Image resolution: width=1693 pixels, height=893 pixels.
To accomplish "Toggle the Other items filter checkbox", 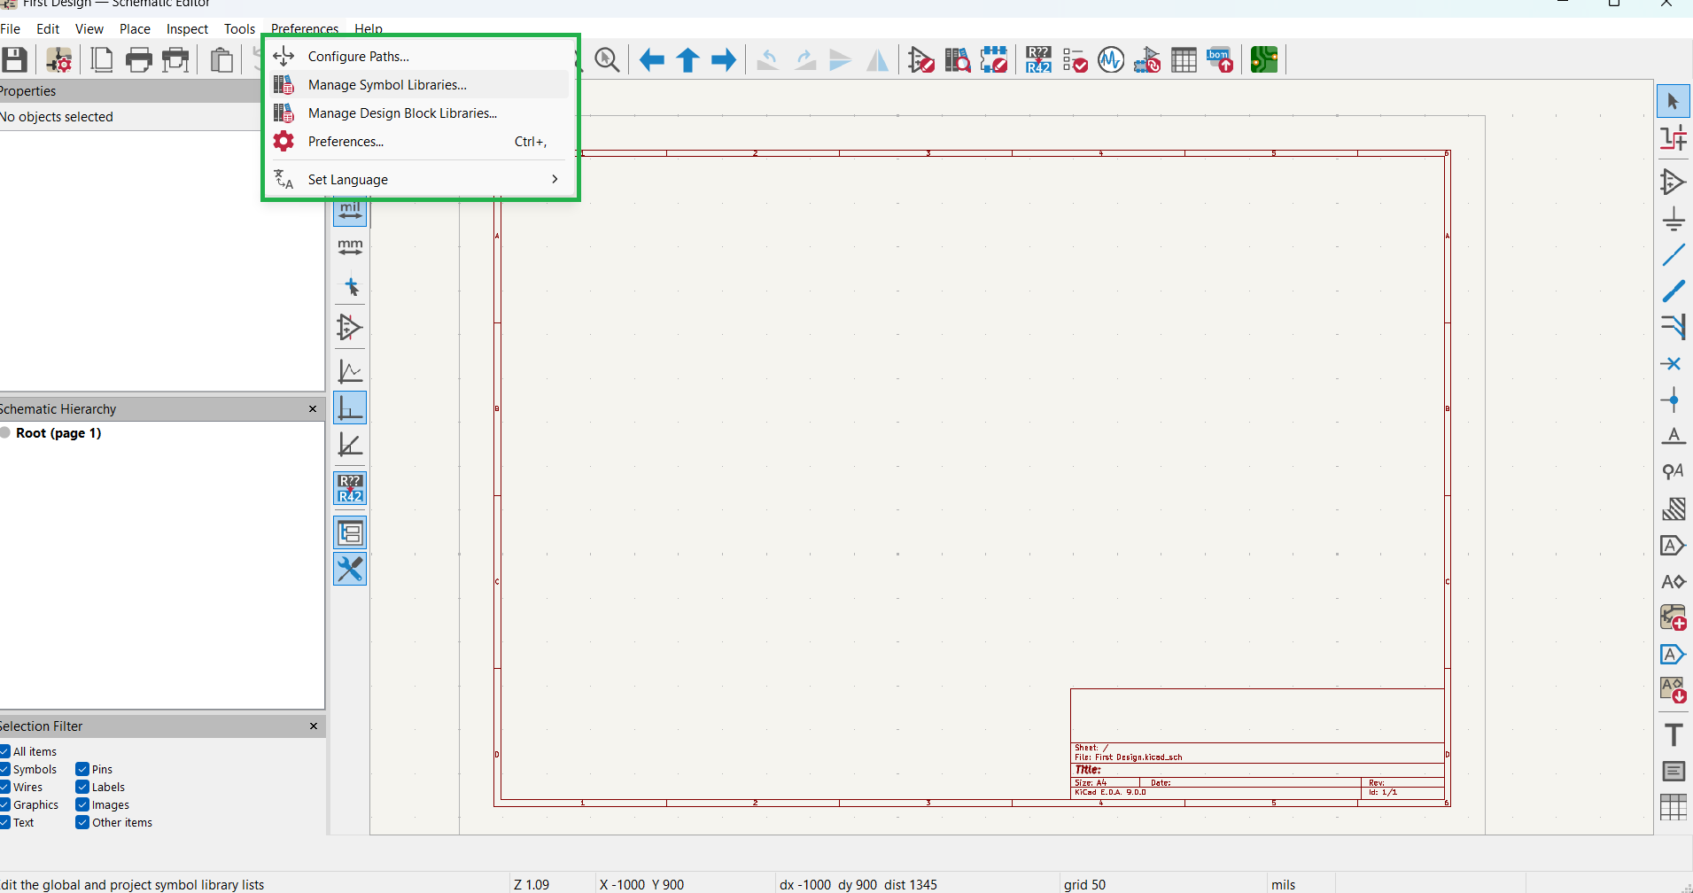I will coord(82,822).
